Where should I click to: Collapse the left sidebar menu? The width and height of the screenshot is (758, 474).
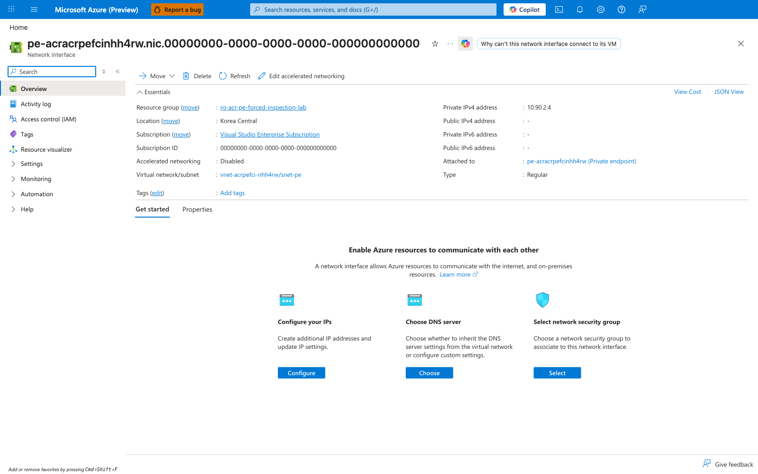click(118, 72)
